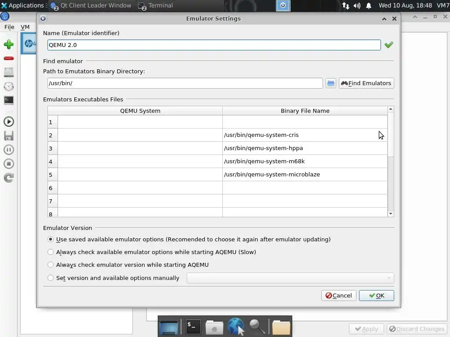This screenshot has width=450, height=337.
Task: Open the web browser globe in dock
Action: 236,326
